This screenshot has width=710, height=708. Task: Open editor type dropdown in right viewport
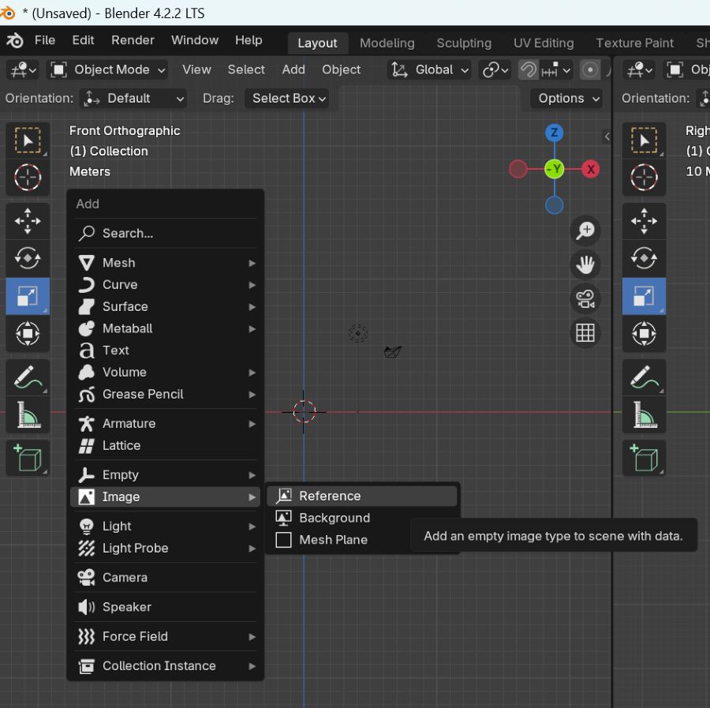[639, 69]
